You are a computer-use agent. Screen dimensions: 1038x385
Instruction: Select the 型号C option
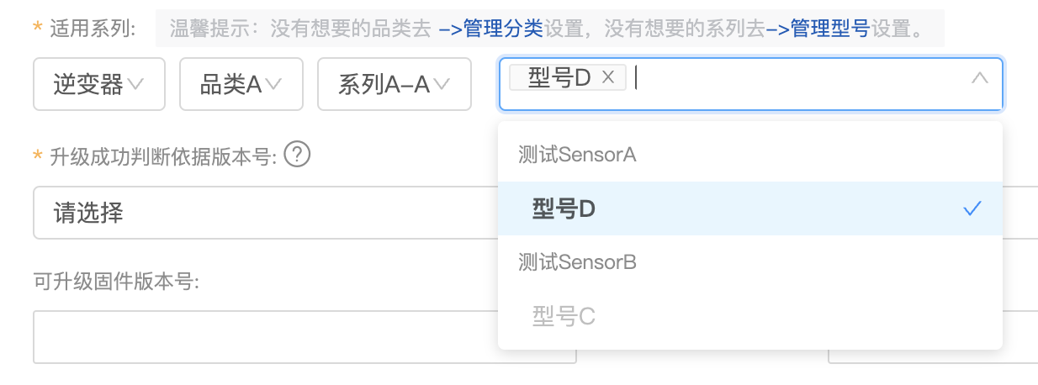[564, 316]
